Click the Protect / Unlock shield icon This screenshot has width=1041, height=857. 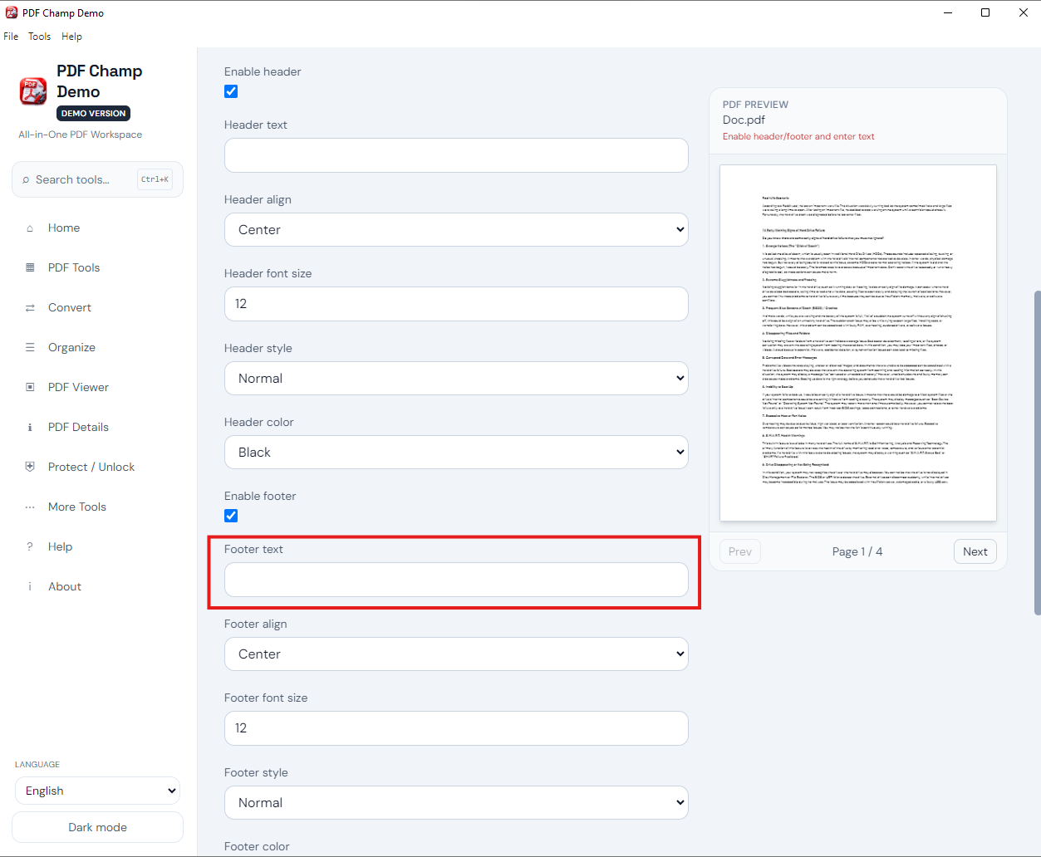(x=30, y=467)
